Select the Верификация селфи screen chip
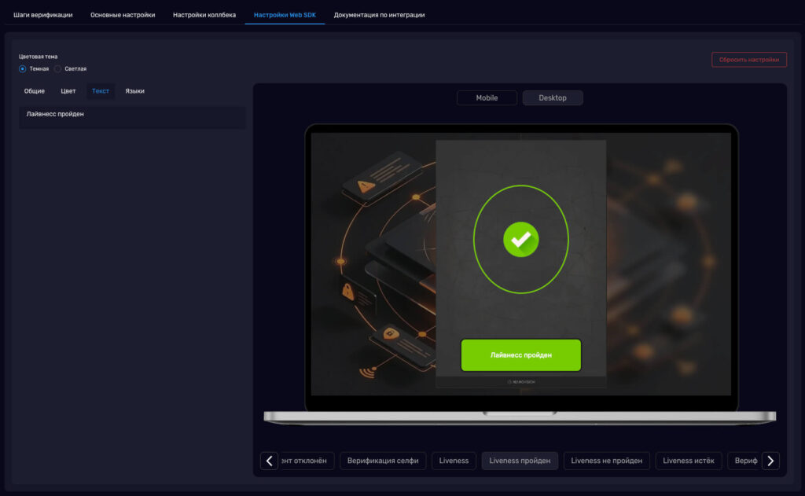The image size is (805, 496). coord(383,461)
